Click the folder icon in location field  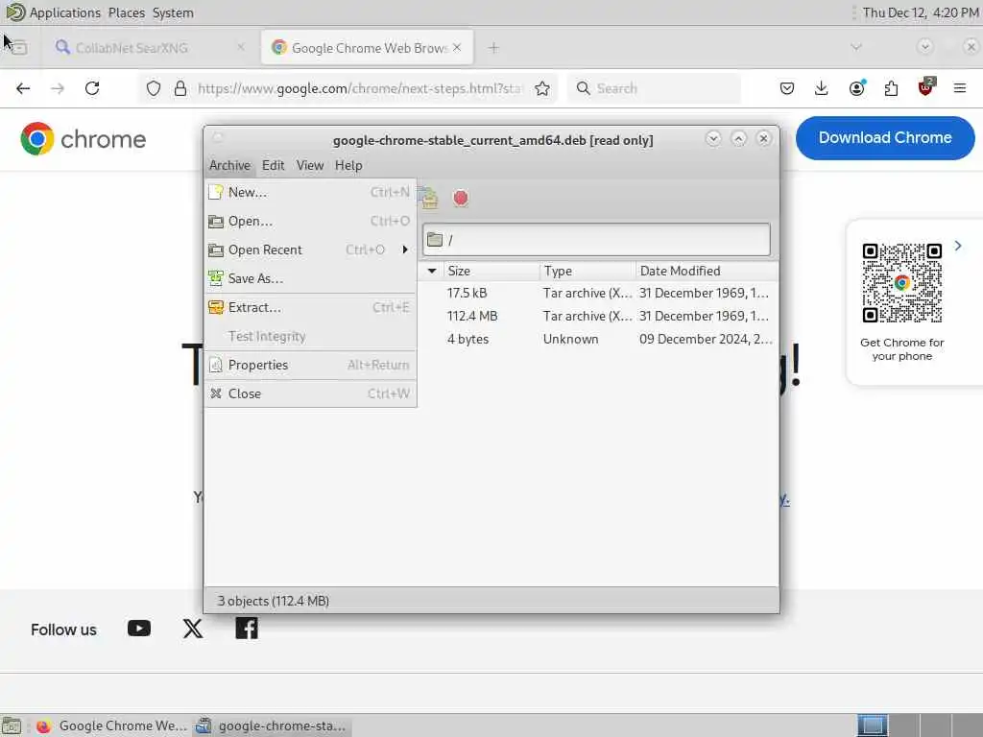click(435, 239)
